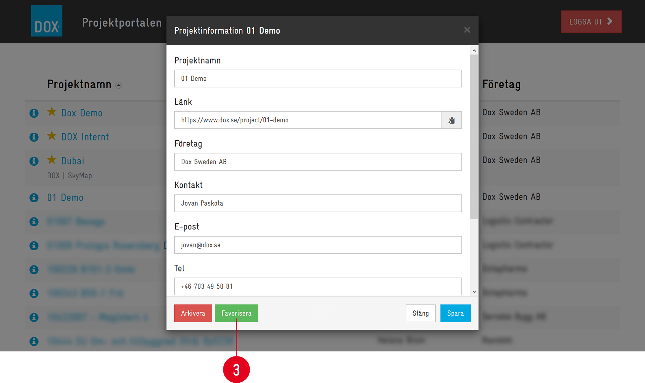Sort by Projektnamn using arrow icon

point(119,85)
